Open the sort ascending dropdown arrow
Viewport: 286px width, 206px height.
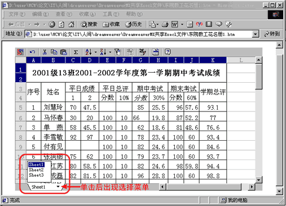click(x=95, y=52)
